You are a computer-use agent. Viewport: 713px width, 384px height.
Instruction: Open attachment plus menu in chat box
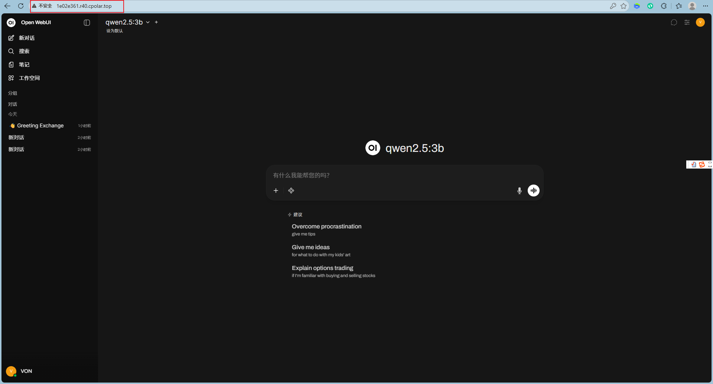point(276,191)
